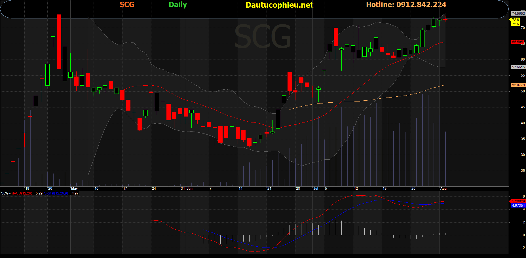This screenshot has height=258, width=526.
Task: Click the Jul label on date axis
Action: [316, 189]
